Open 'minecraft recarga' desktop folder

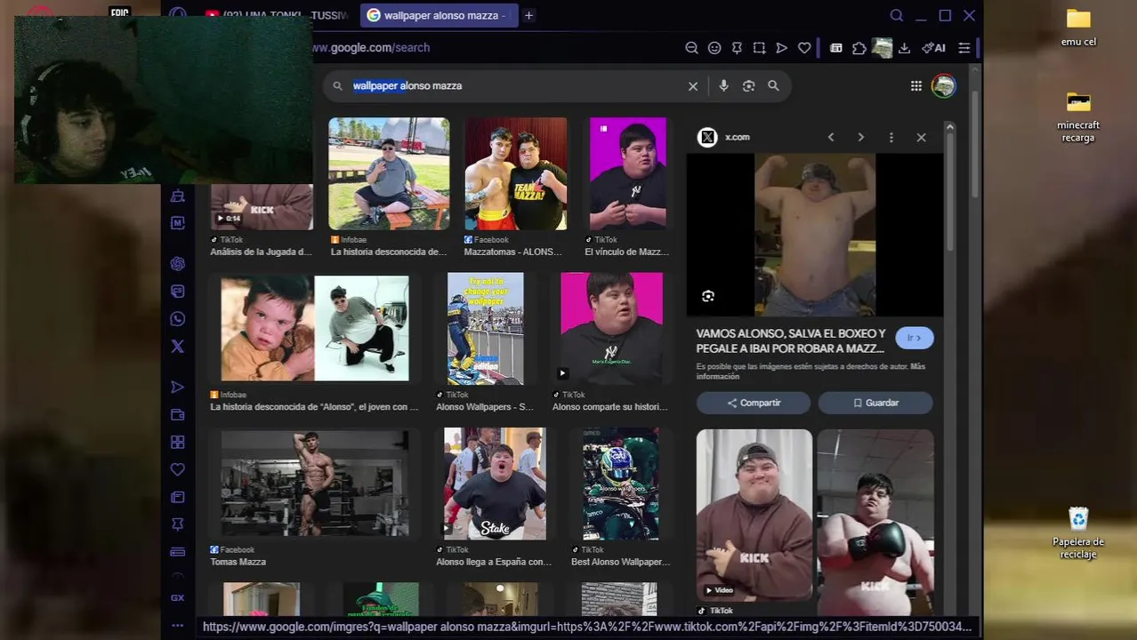[x=1078, y=116]
